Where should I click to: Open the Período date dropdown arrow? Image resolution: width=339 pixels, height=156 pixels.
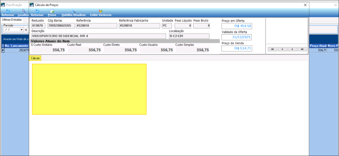(x=22, y=30)
